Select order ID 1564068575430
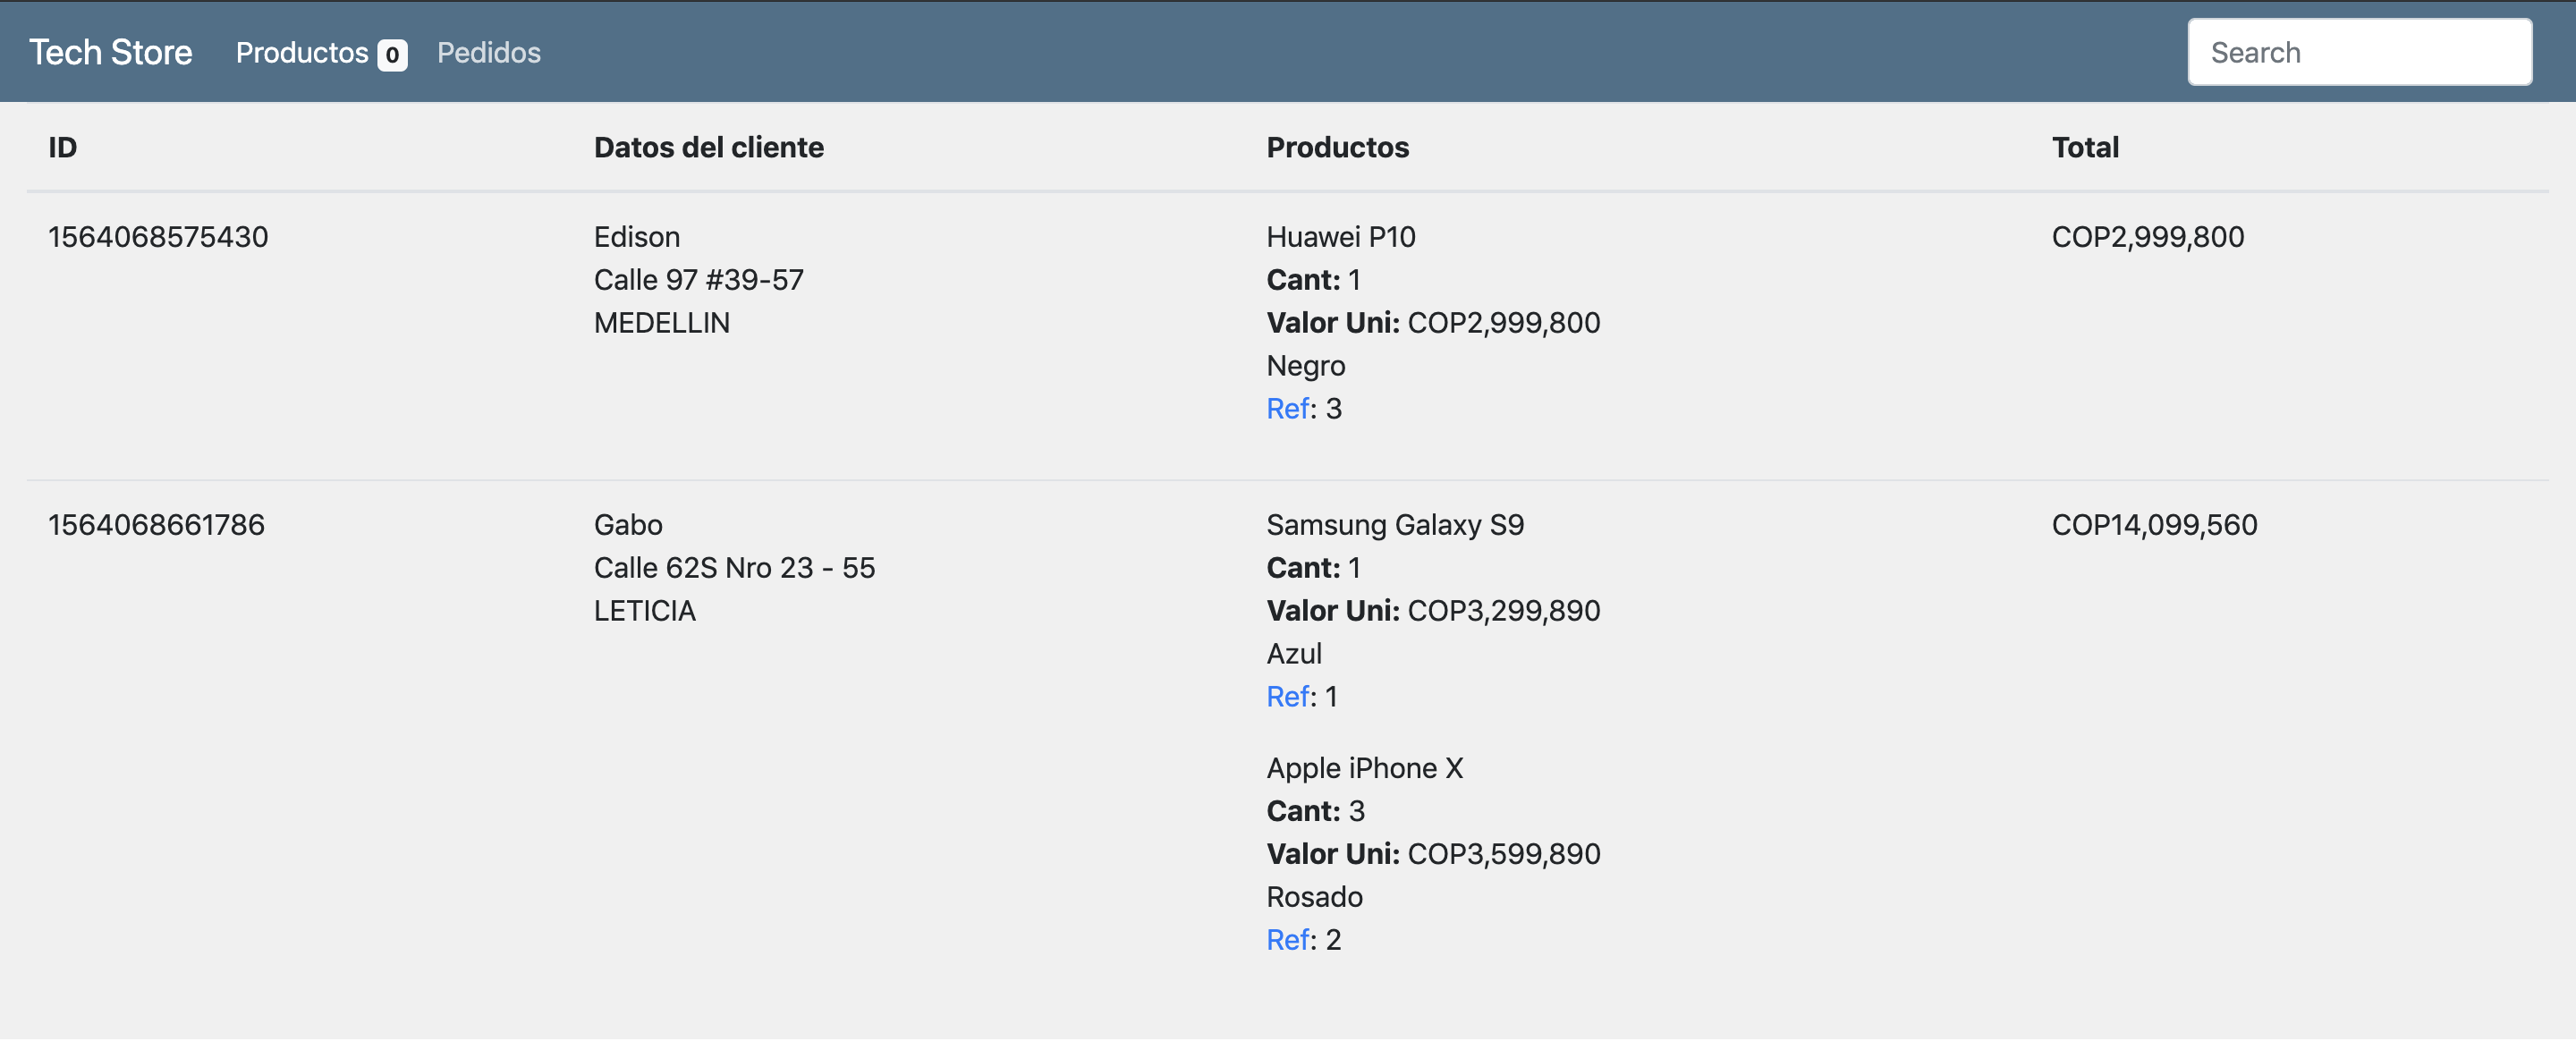 pyautogui.click(x=158, y=237)
